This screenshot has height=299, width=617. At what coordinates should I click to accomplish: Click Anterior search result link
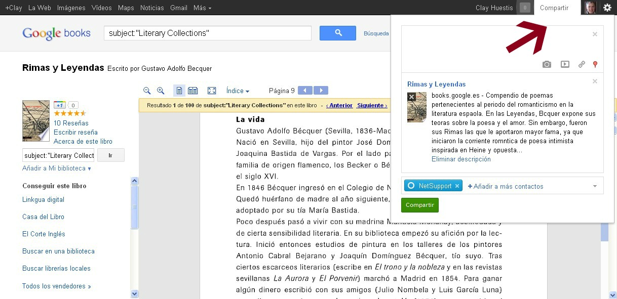[x=339, y=105]
